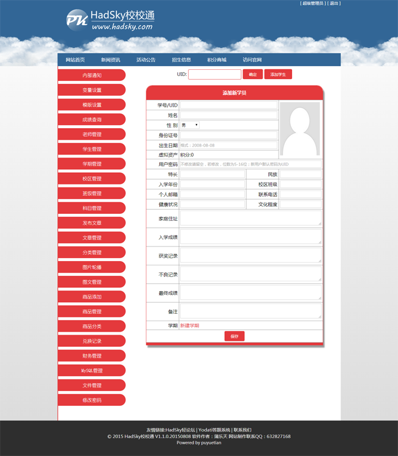Open 发布文章 in the sidebar
The height and width of the screenshot is (456, 398).
coord(92,222)
